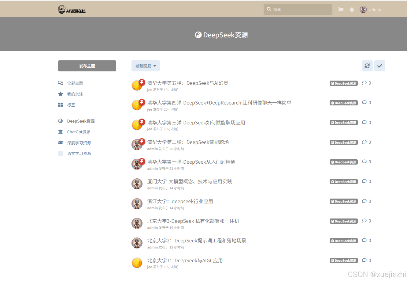This screenshot has width=407, height=281.
Task: Open 清华大学第五弹：DeepSeek与AI幻觉 topic
Action: coord(188,83)
